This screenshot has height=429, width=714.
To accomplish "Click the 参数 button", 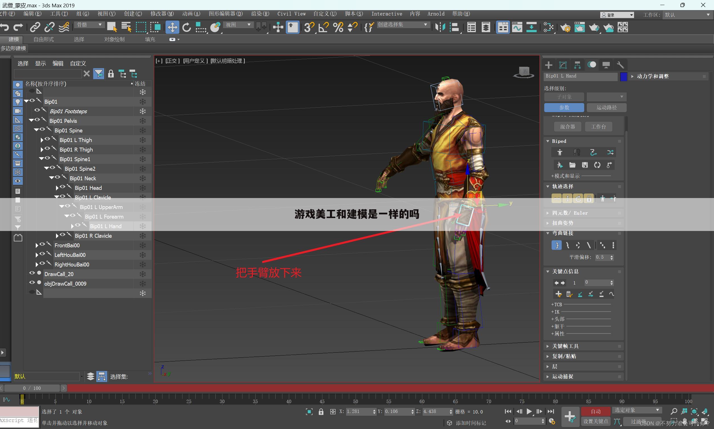I will click(564, 108).
